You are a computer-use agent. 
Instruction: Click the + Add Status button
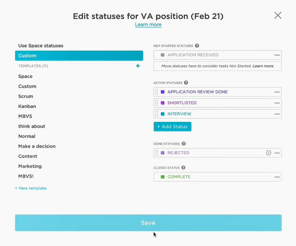(172, 127)
